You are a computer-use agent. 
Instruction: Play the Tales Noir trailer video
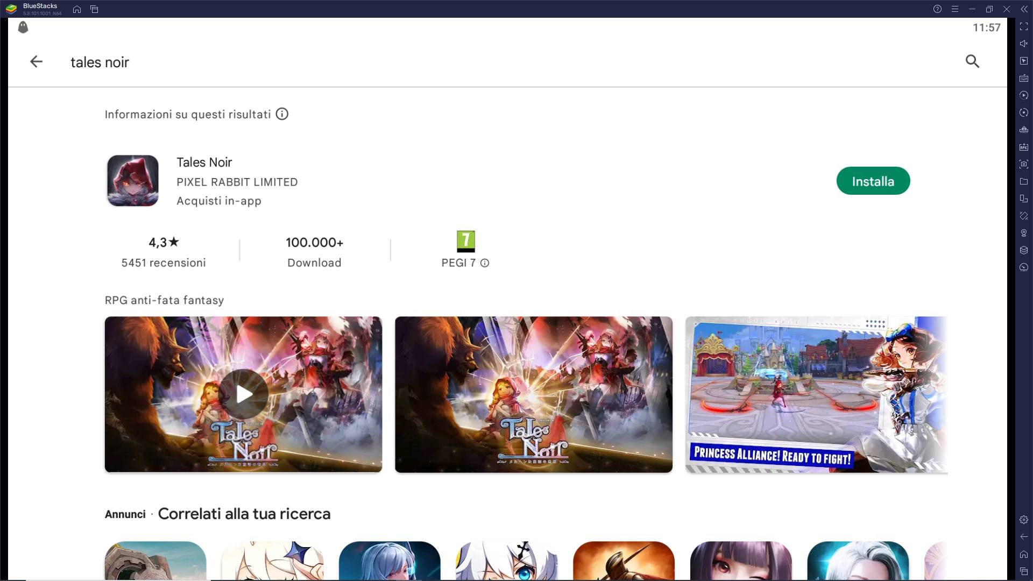243,394
